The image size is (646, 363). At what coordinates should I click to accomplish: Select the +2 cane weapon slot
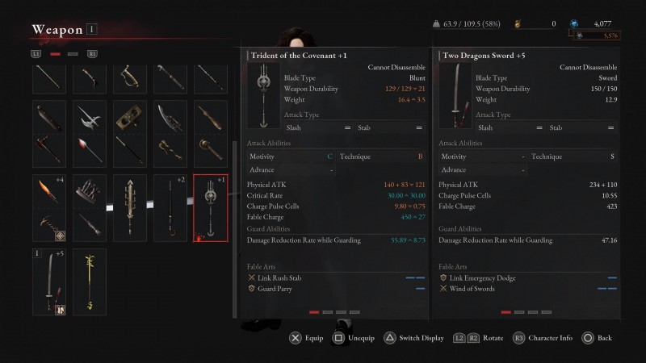170,208
